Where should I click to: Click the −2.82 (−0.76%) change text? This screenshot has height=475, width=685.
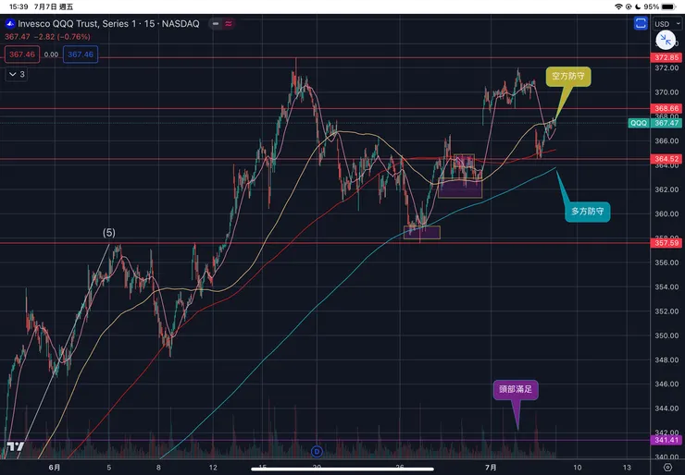[x=62, y=37]
